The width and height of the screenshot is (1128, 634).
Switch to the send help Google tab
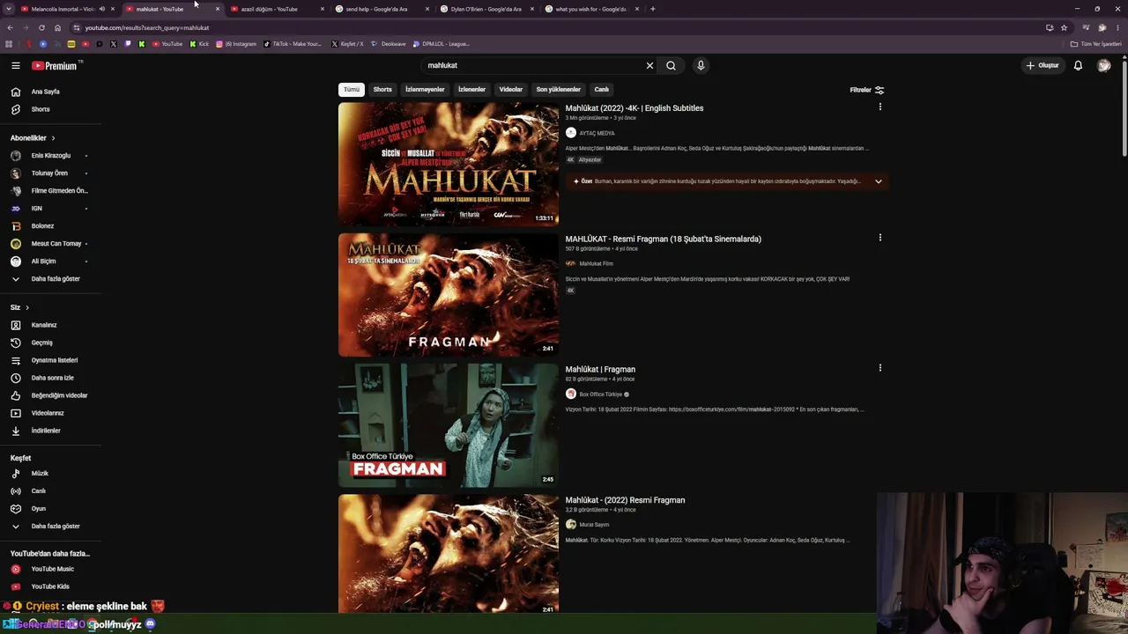point(382,9)
